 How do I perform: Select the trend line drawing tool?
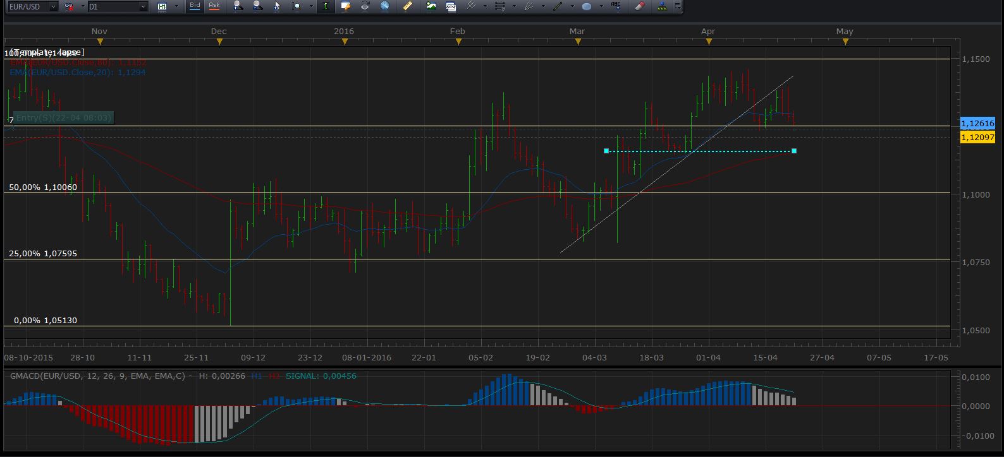pyautogui.click(x=558, y=6)
